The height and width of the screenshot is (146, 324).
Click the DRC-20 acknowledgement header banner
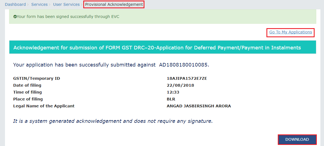point(157,48)
